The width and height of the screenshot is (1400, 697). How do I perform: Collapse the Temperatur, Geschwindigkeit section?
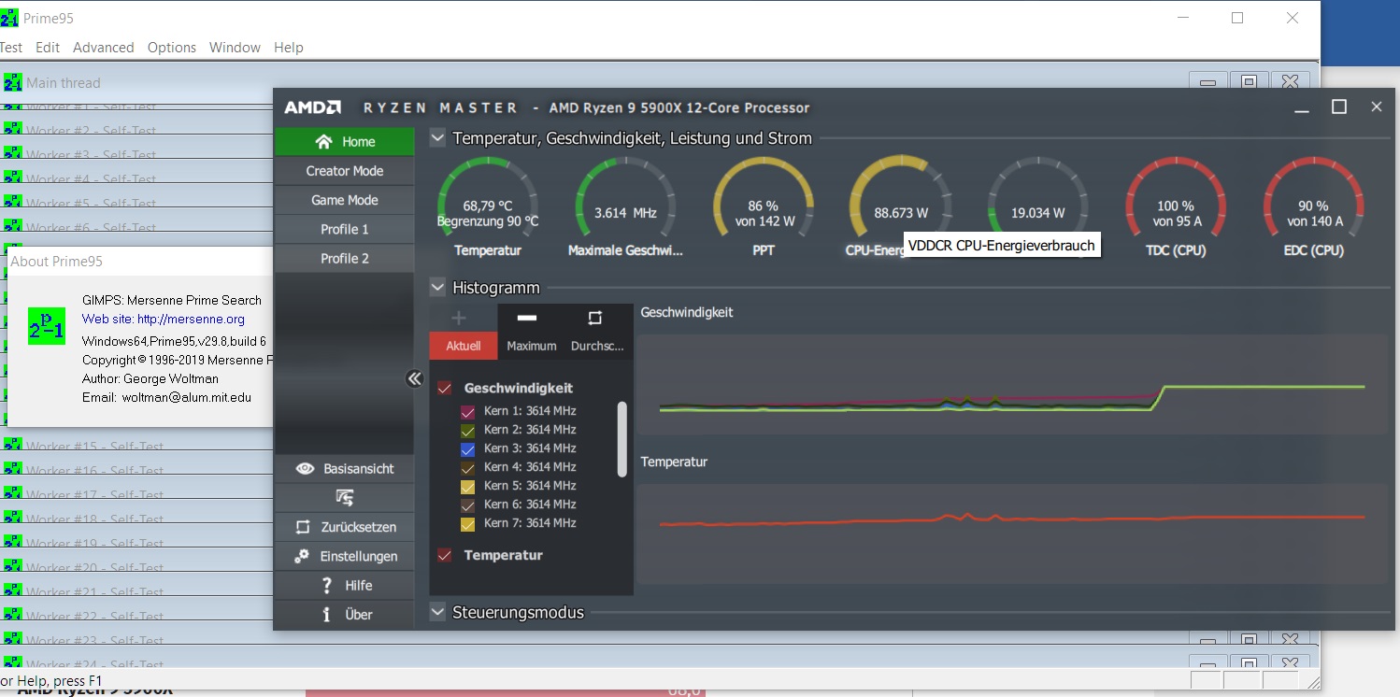click(437, 138)
